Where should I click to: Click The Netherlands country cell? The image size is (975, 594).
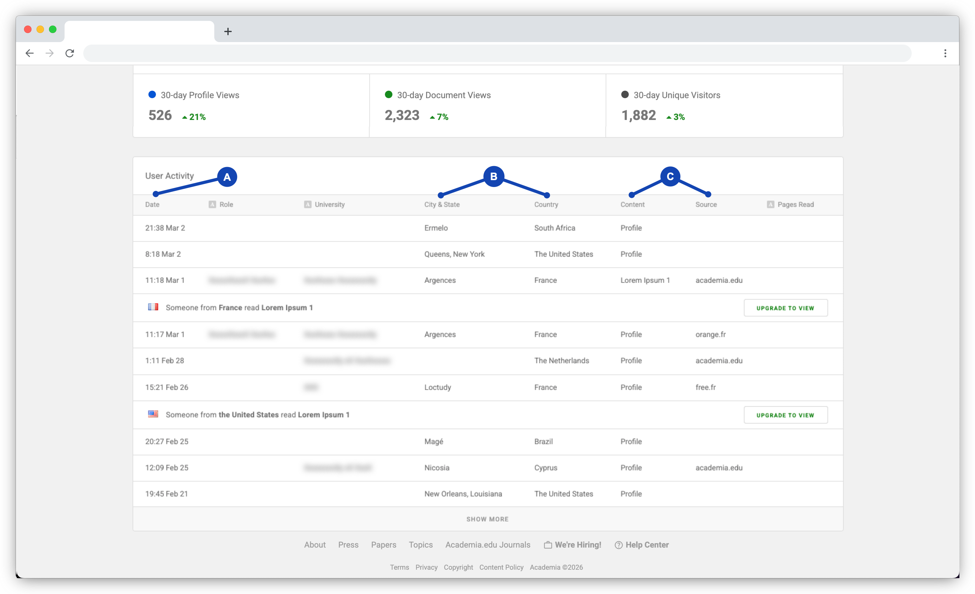tap(561, 361)
